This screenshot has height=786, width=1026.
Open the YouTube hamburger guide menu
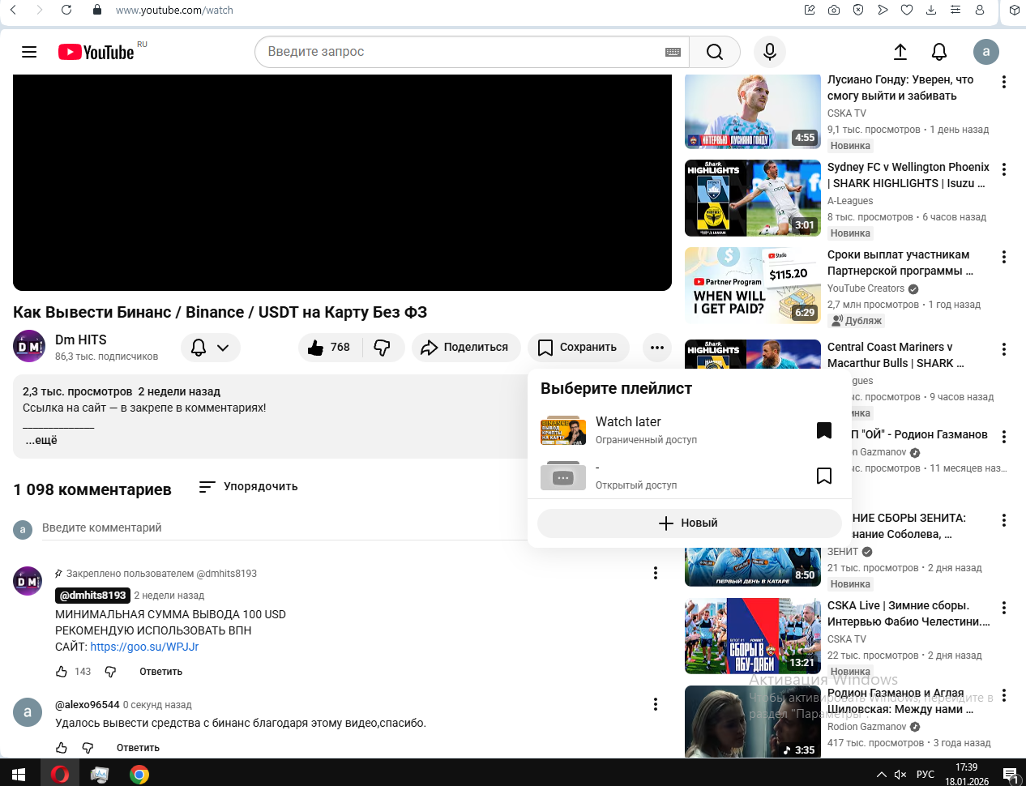tap(29, 52)
